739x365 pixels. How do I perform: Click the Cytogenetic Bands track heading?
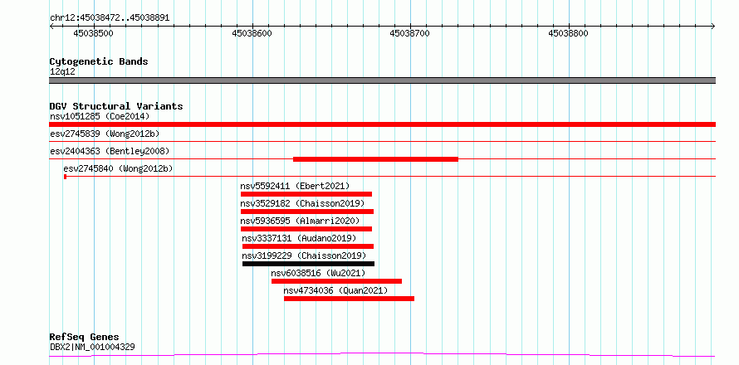click(x=99, y=61)
